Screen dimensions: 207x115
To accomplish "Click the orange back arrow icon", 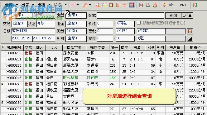I will (164, 5).
